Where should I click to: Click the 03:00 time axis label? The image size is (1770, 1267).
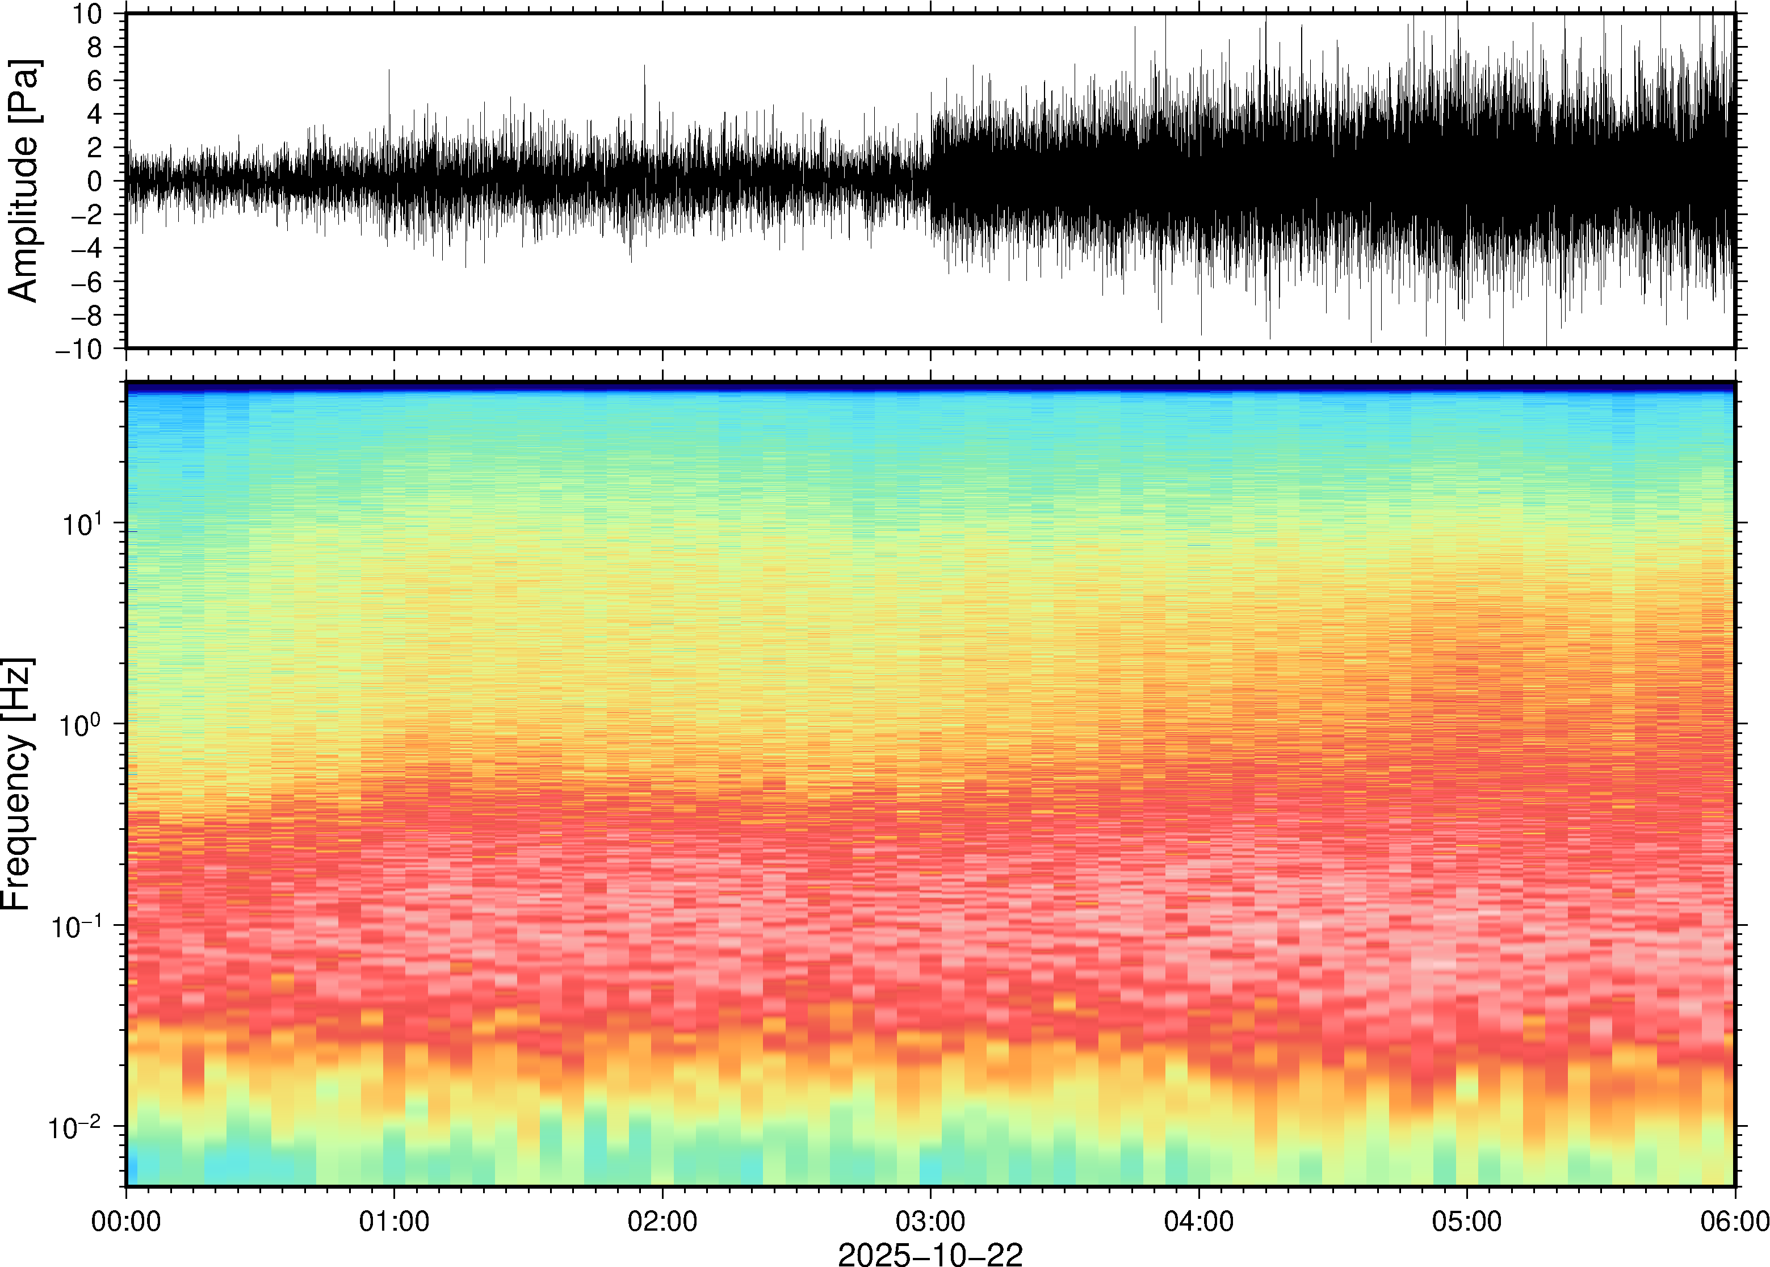(x=930, y=1221)
